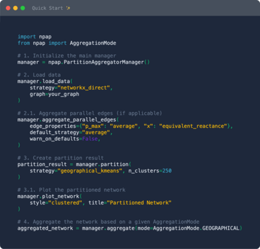Viewport: 260px width, 249px height.
Task: Click the "Partitioned Network" title string
Action: (139, 203)
